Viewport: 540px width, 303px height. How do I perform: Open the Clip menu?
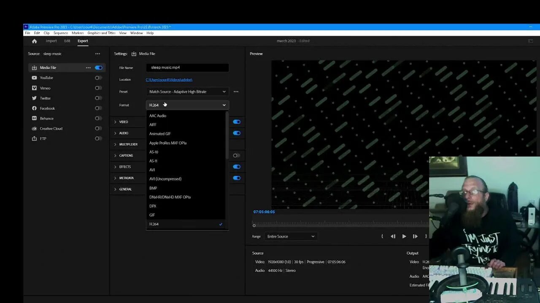tap(46, 33)
